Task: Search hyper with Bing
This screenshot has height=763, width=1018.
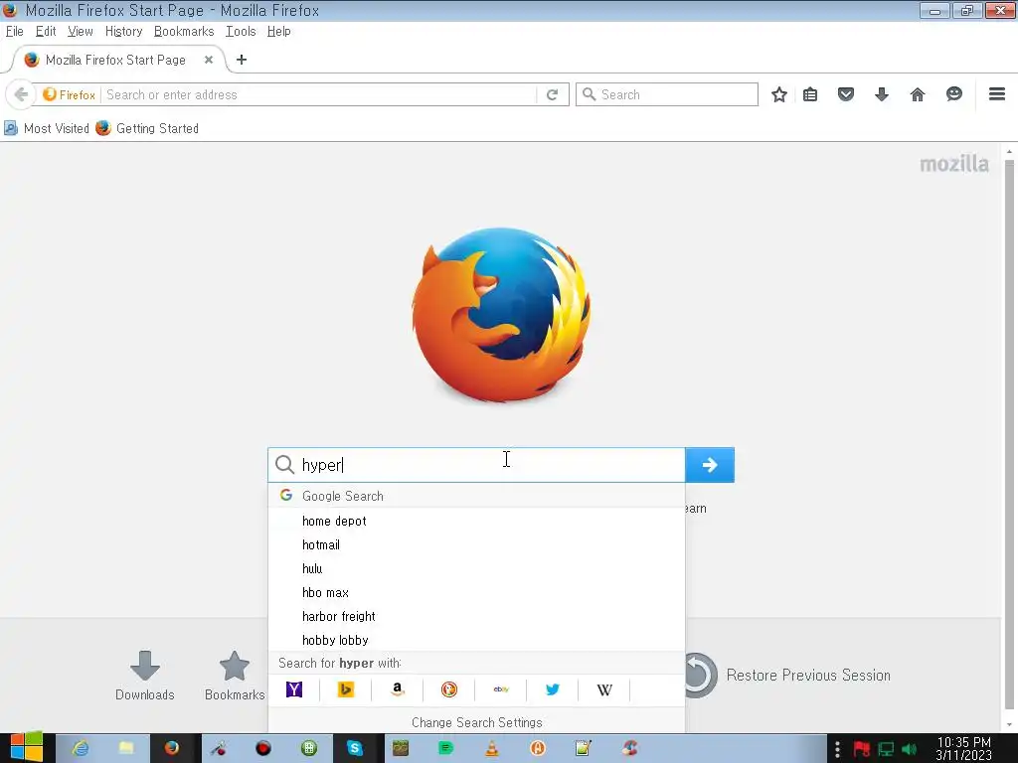Action: click(x=345, y=689)
